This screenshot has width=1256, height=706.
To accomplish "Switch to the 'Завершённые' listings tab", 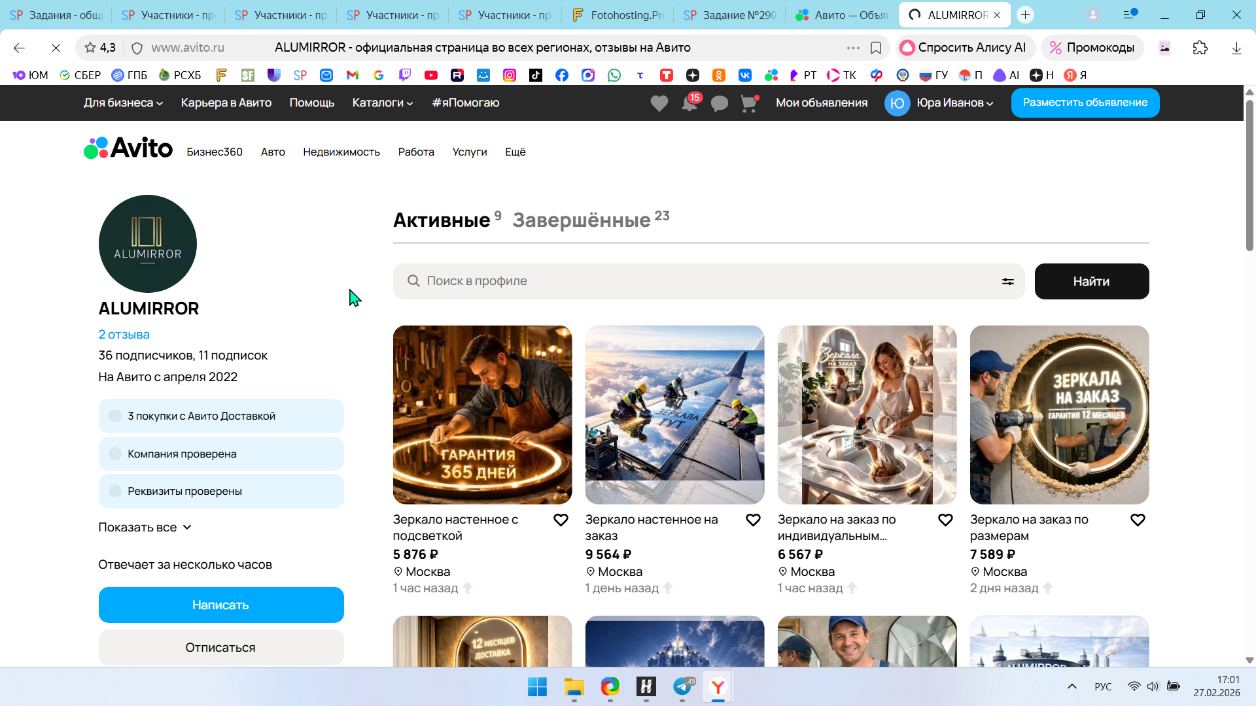I will 582,220.
